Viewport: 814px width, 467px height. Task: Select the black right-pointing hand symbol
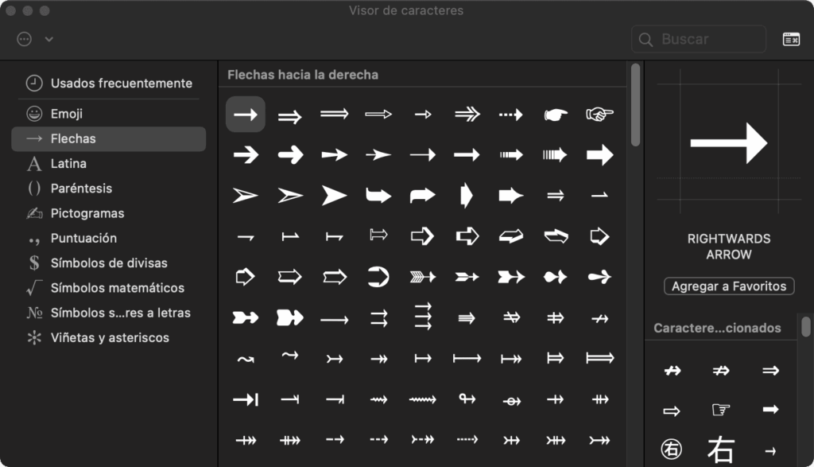[x=556, y=115]
